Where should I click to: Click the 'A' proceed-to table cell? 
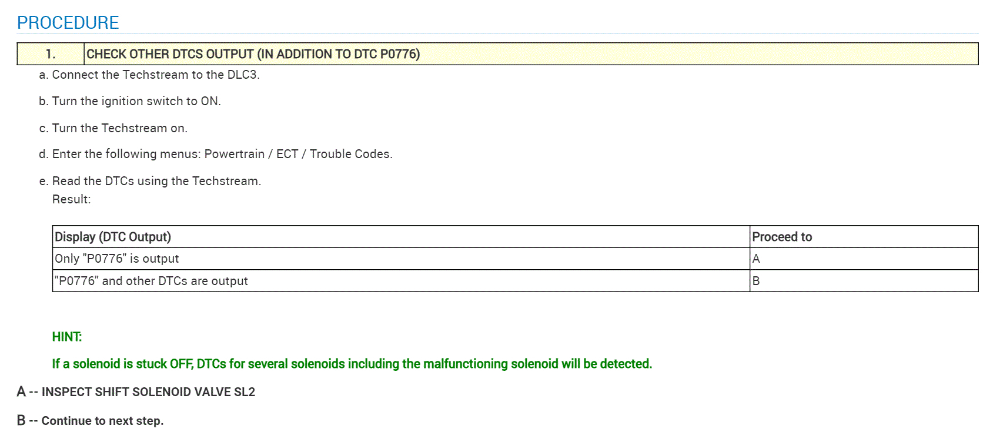click(x=756, y=259)
